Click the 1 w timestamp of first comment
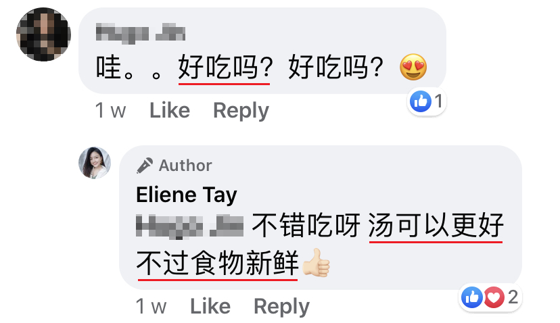Screen dimensions: 560x323 [x=110, y=110]
